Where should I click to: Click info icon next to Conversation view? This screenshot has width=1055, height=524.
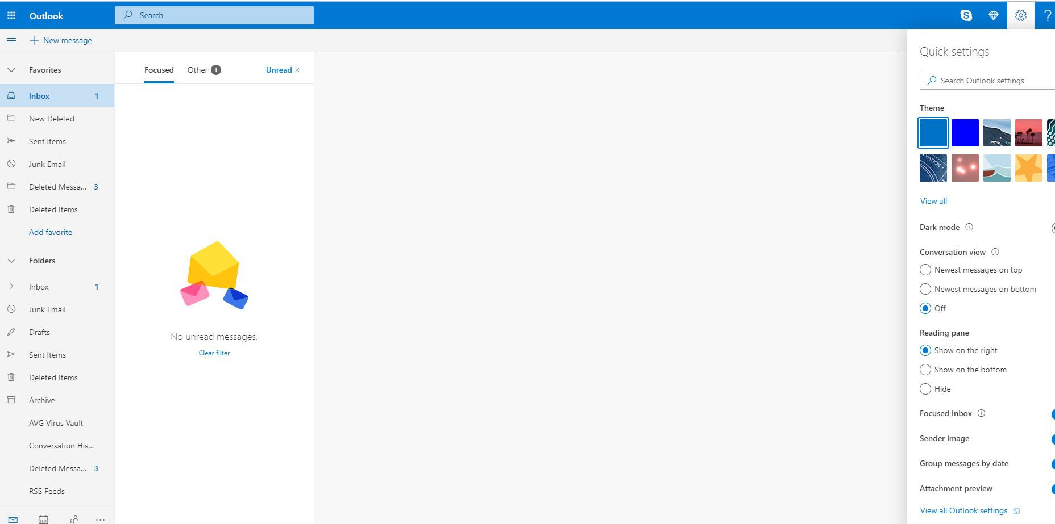tap(995, 252)
